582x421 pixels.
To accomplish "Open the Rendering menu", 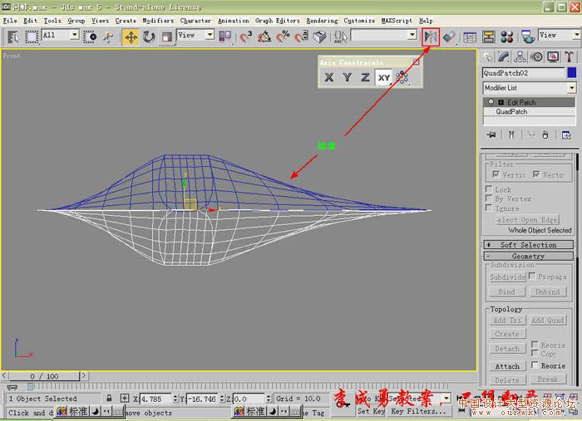I will [322, 21].
